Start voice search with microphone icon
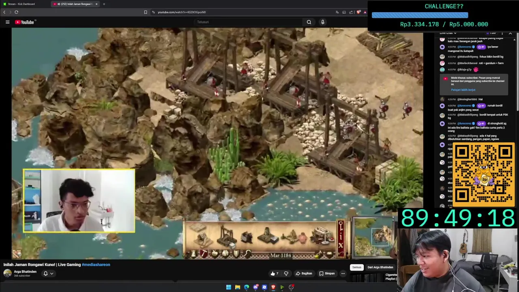 click(x=323, y=22)
